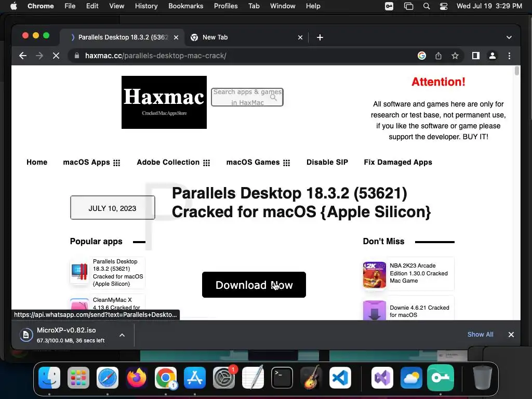Launch GarageBand from the dock

311,378
